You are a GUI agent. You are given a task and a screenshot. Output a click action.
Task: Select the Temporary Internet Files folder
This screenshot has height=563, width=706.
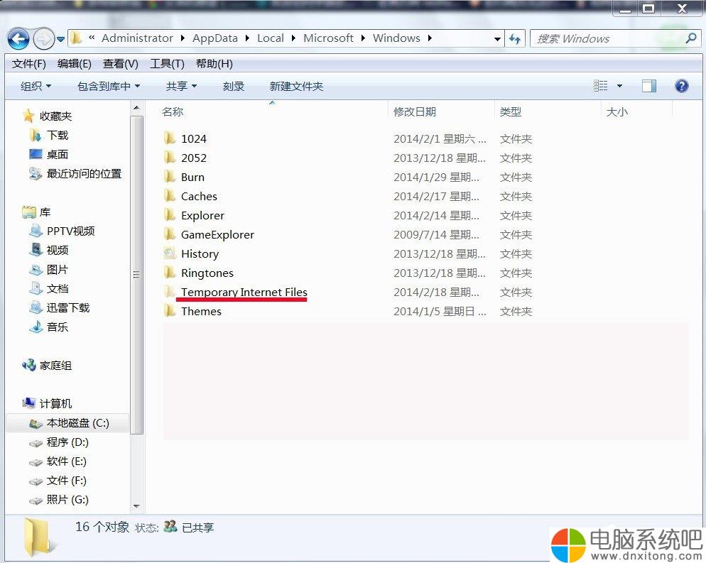point(244,292)
